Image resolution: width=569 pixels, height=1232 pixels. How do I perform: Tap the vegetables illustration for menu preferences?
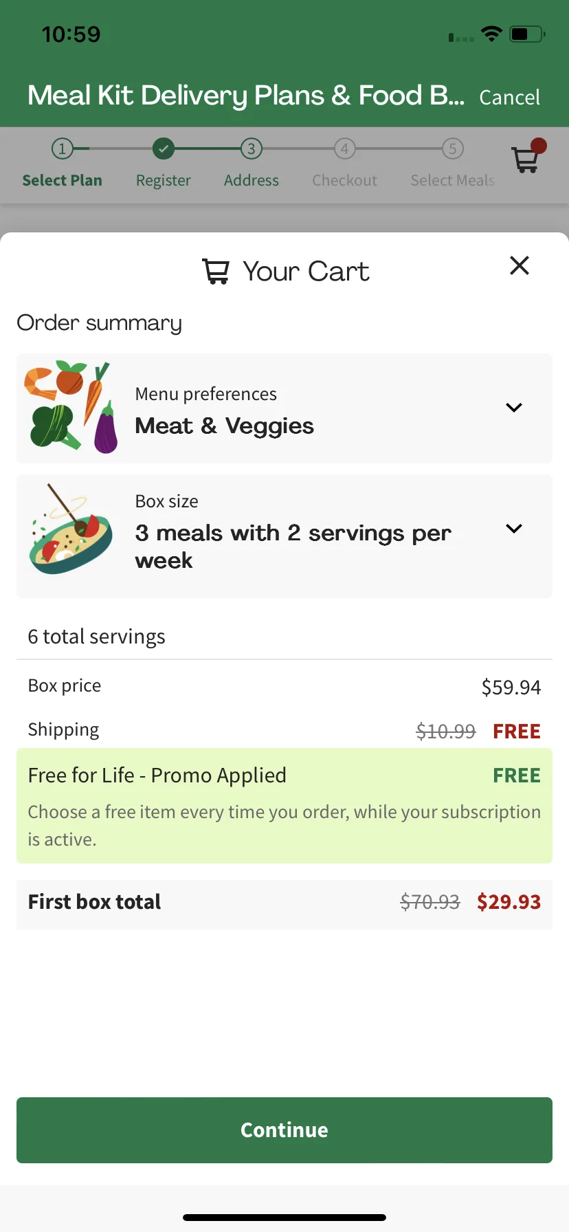pos(70,407)
